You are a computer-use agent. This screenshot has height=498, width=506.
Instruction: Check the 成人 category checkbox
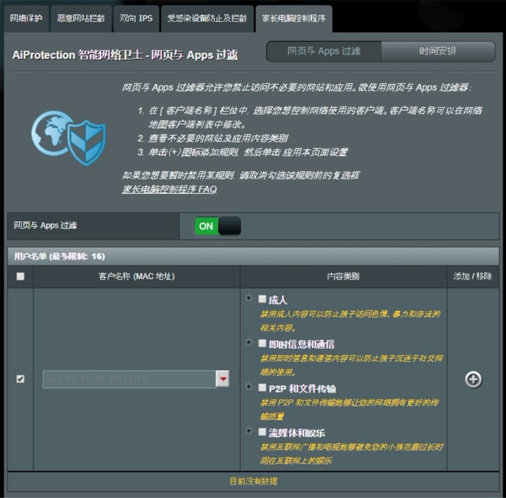[262, 299]
